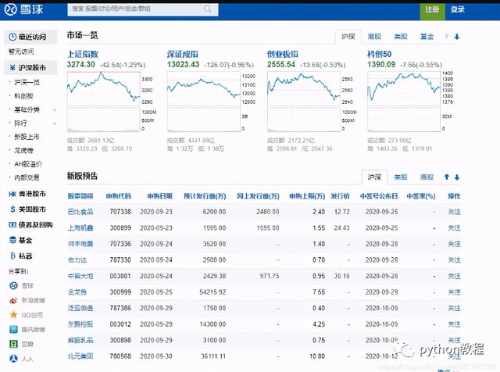The width and height of the screenshot is (500, 372).
Task: Share to 腾讯微博 icon
Action: pos(14,329)
